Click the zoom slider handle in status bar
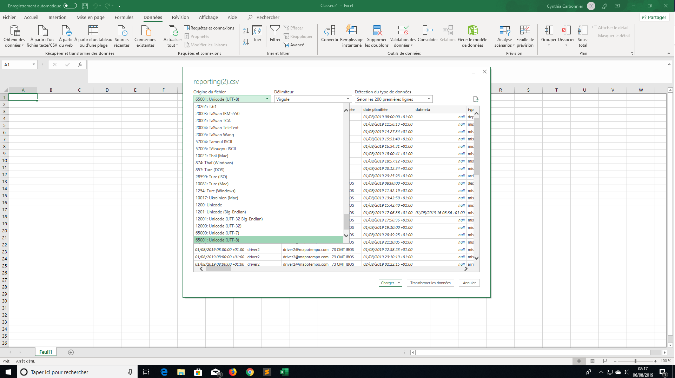675x378 pixels. tap(635, 361)
